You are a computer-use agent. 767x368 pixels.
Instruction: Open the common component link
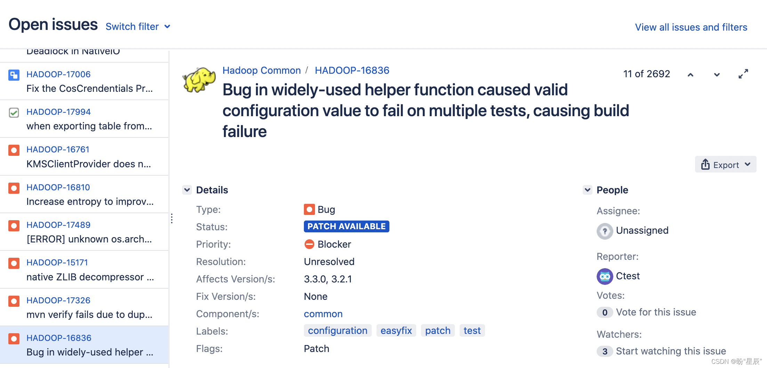click(x=323, y=314)
